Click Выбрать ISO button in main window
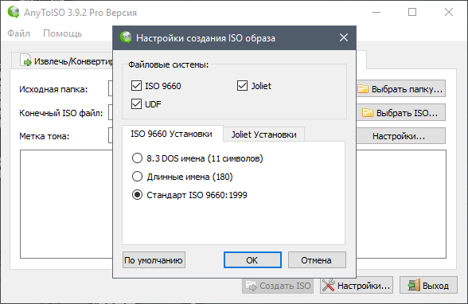Screen dimensions: 468x304 pos(400,113)
